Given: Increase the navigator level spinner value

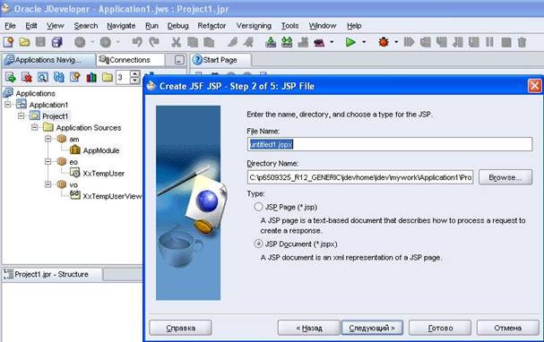Looking at the screenshot, I should (x=135, y=73).
